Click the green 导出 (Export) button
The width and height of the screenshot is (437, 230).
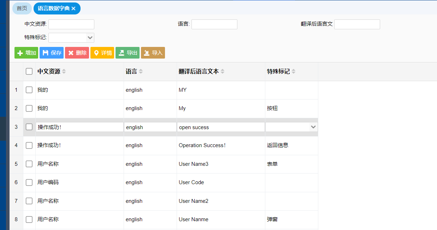tap(128, 53)
